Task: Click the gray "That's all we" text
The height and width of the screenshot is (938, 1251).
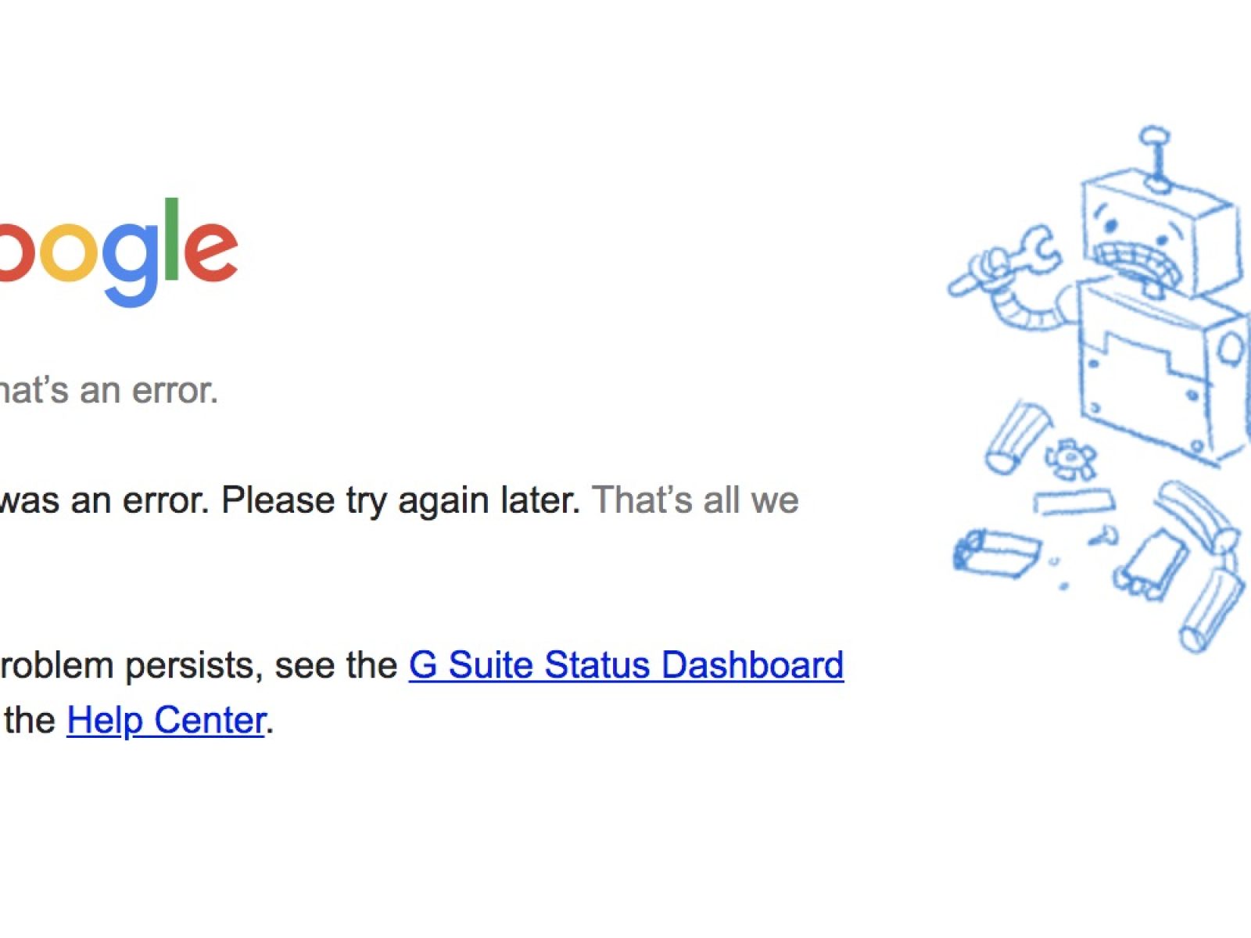Action: (695, 500)
